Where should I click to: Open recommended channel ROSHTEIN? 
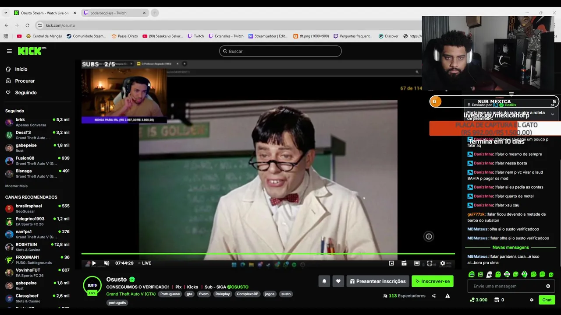pos(37,247)
